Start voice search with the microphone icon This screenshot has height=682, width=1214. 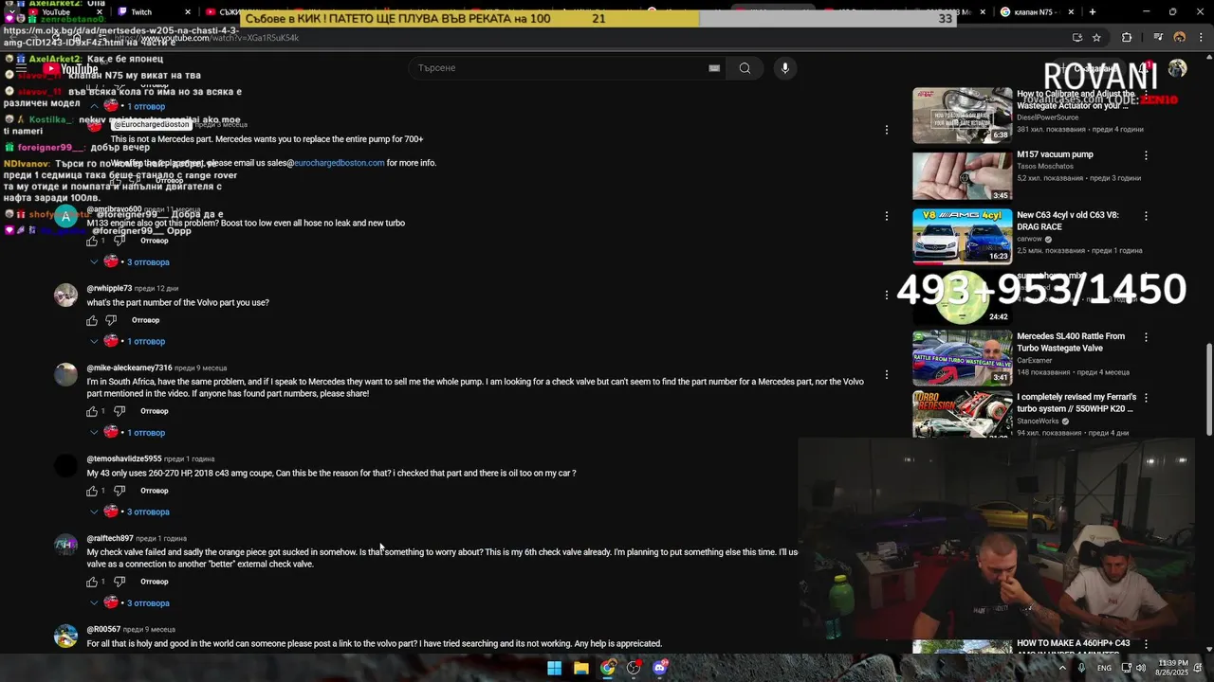[x=784, y=68]
